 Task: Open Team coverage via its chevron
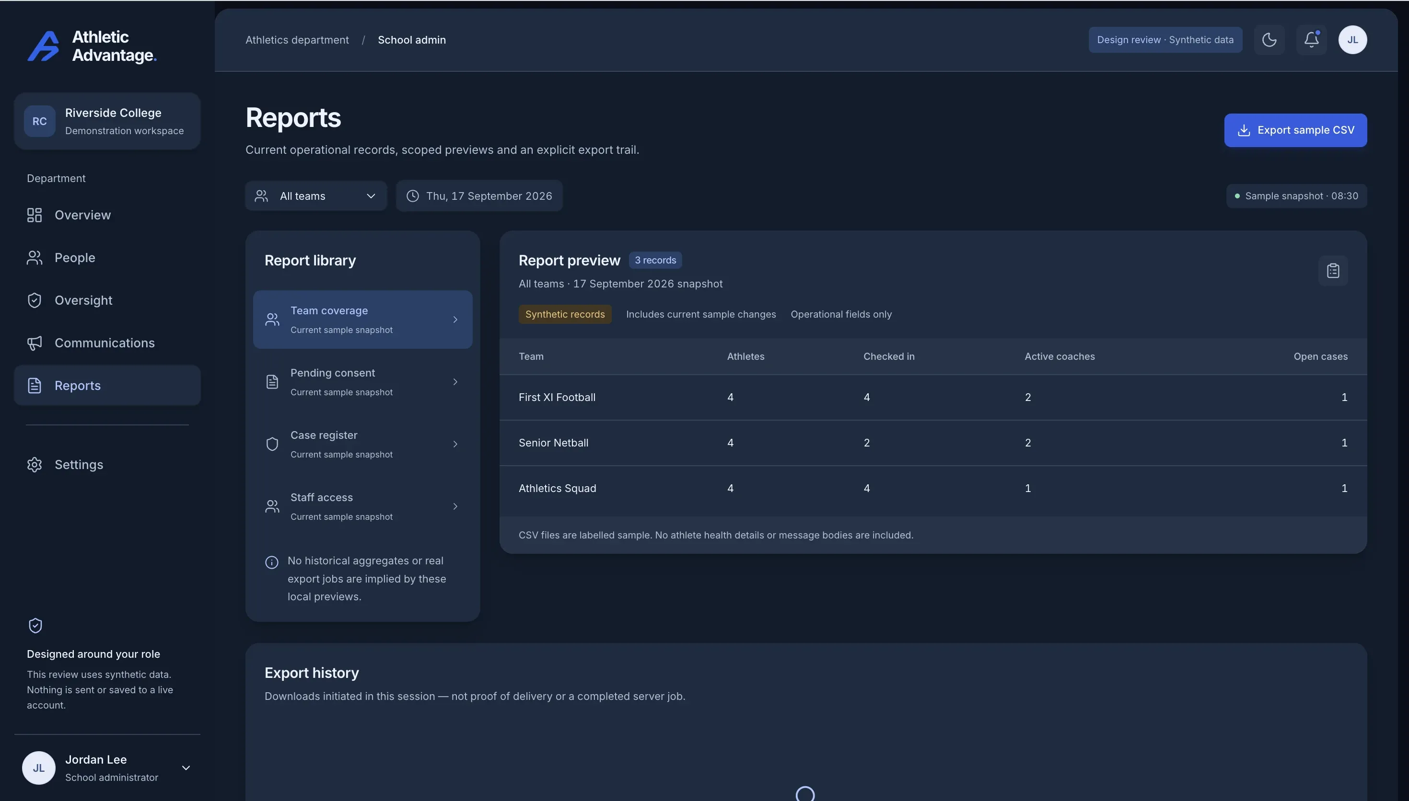[x=455, y=320]
